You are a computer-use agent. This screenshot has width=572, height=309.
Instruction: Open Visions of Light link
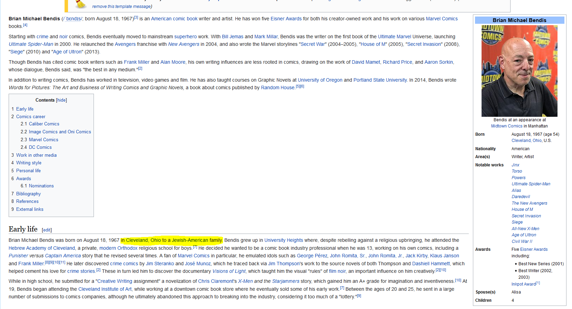tap(229, 271)
